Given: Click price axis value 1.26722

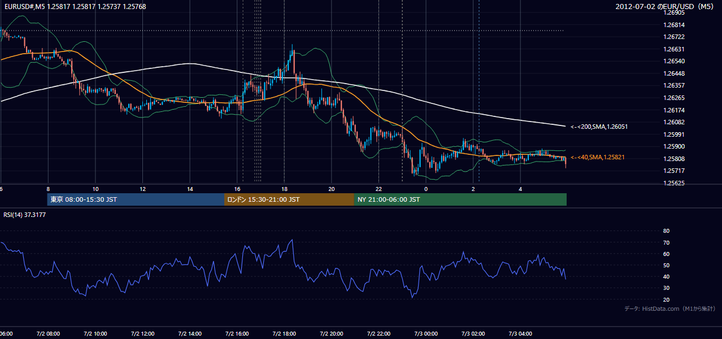Looking at the screenshot, I should (675, 37).
